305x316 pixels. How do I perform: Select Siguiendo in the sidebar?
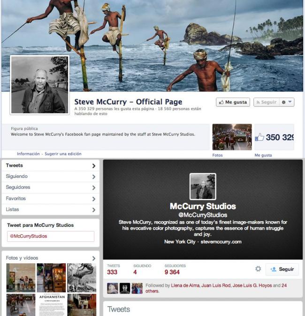click(51, 177)
